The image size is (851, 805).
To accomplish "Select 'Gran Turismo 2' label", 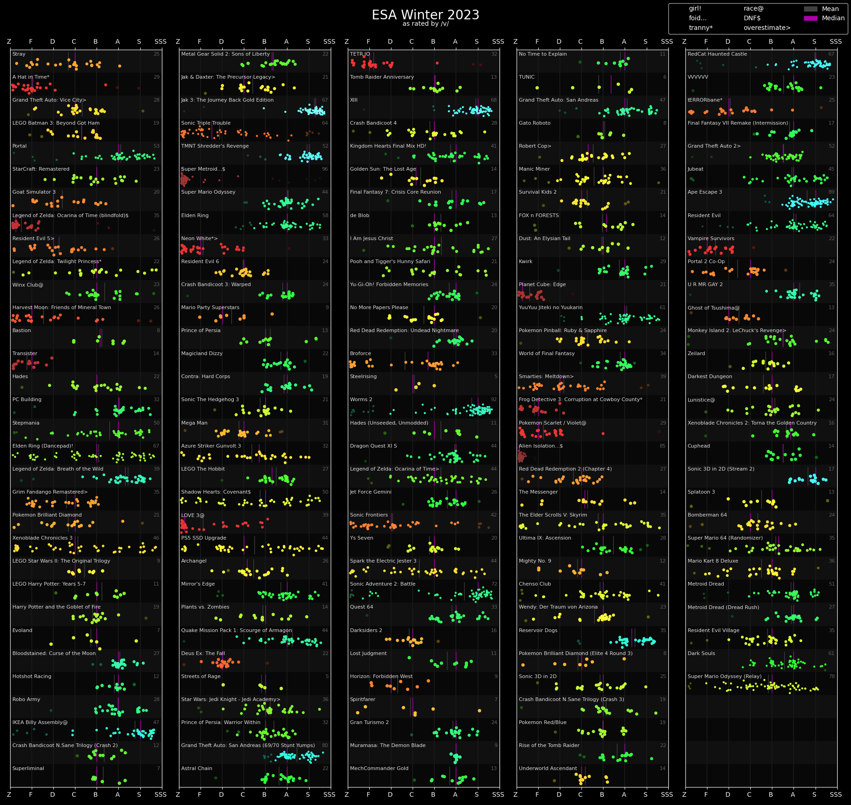I will (x=369, y=723).
